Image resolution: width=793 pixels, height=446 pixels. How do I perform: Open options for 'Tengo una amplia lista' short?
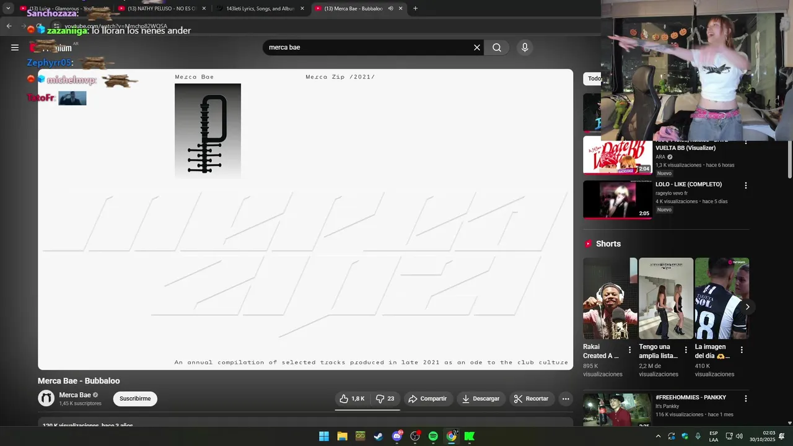(x=686, y=350)
